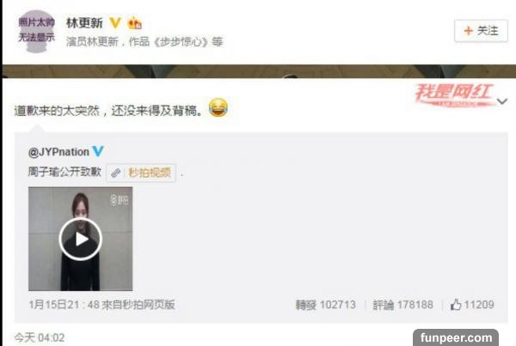
Task: Expand the post options chevron
Action: tap(502, 101)
